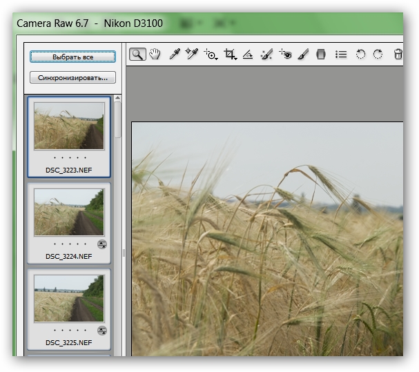Click star rating dots under DSC_3223.NEF
Image resolution: width=419 pixels, height=372 pixels.
click(70, 157)
